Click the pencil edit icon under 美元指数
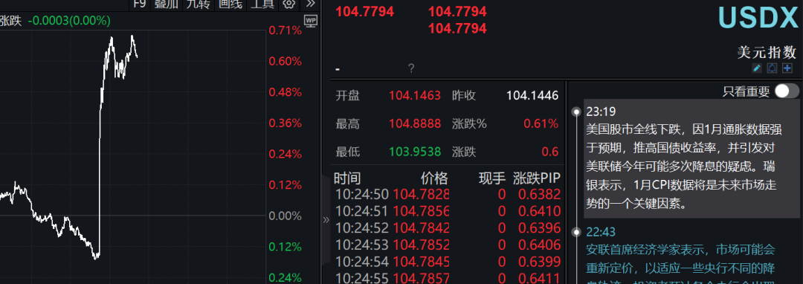803x284 pixels. [x=757, y=68]
